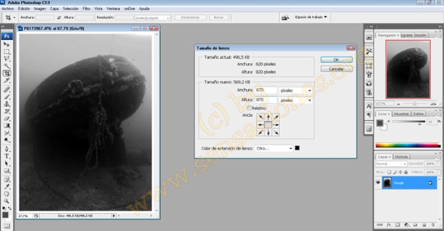Switch to the Muestras tab
The image size is (444, 231).
tap(402, 114)
